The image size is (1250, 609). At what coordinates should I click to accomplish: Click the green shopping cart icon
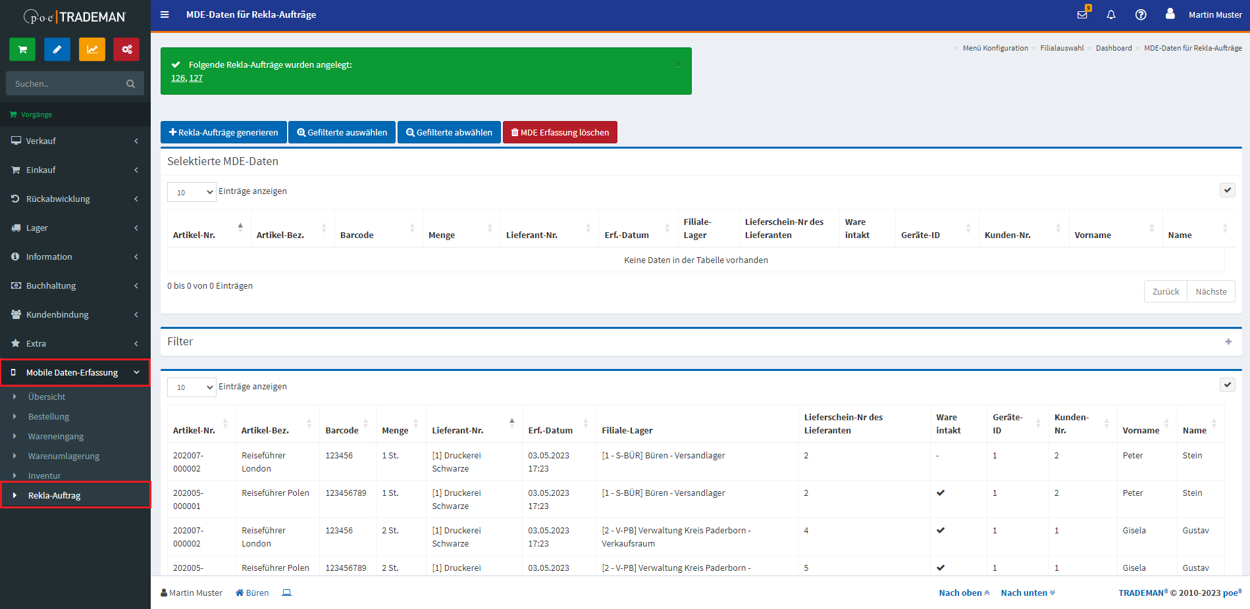point(22,49)
